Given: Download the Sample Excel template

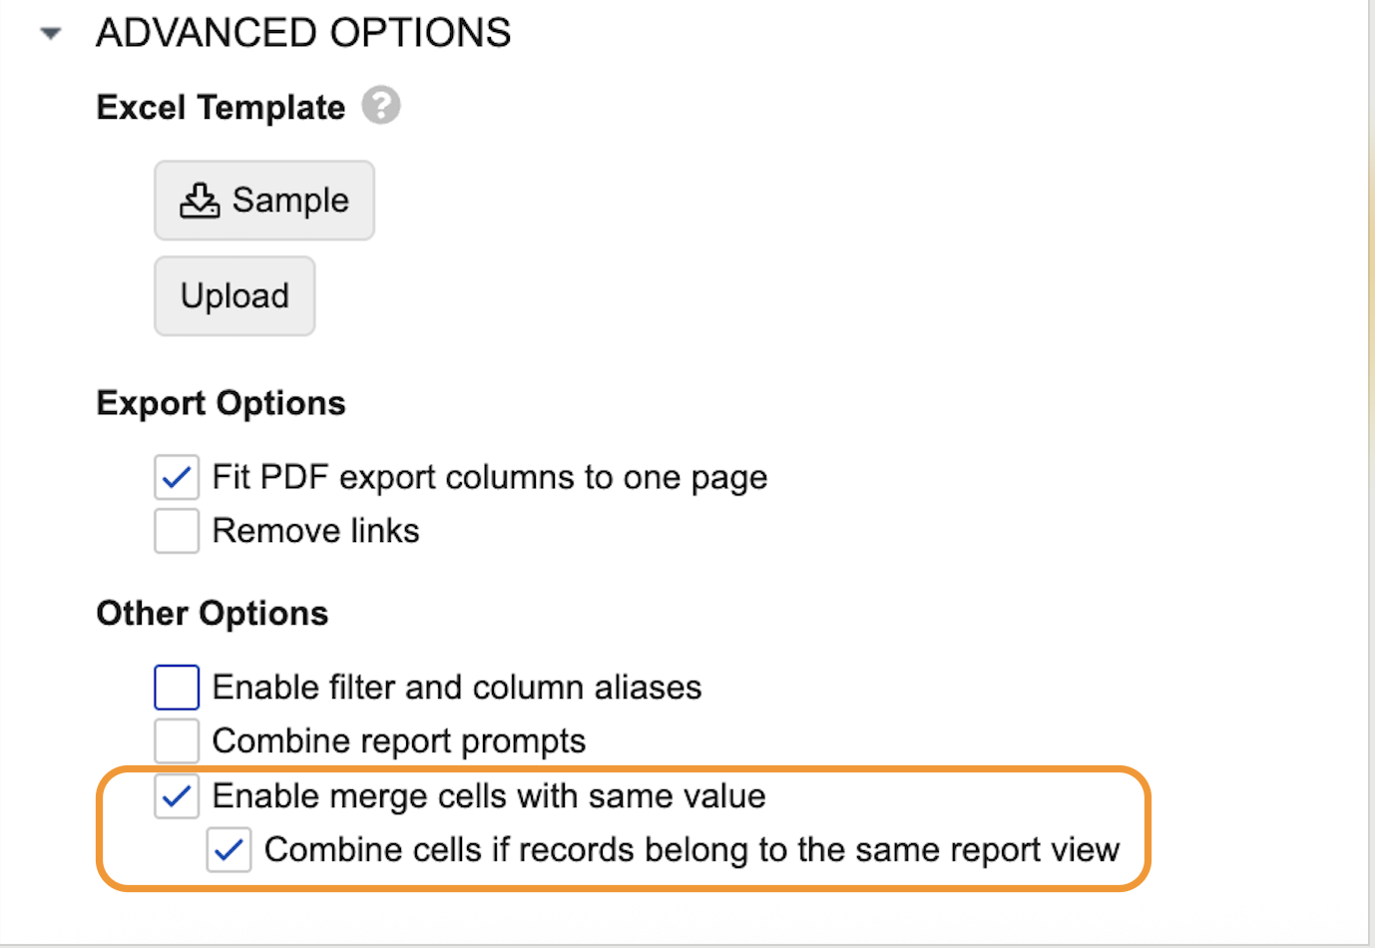Looking at the screenshot, I should pos(264,201).
